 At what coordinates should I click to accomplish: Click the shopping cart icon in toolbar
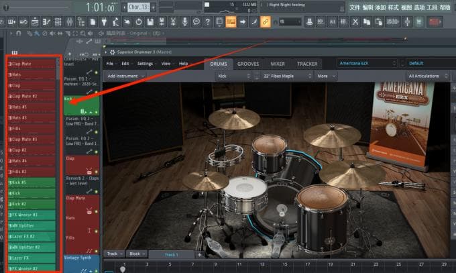point(418,22)
